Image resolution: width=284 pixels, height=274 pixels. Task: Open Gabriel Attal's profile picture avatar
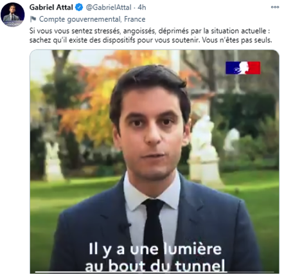[12, 15]
